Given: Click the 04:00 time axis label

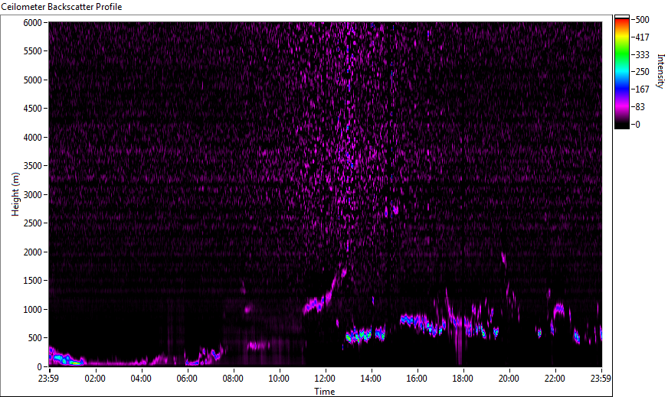Looking at the screenshot, I should coord(141,379).
